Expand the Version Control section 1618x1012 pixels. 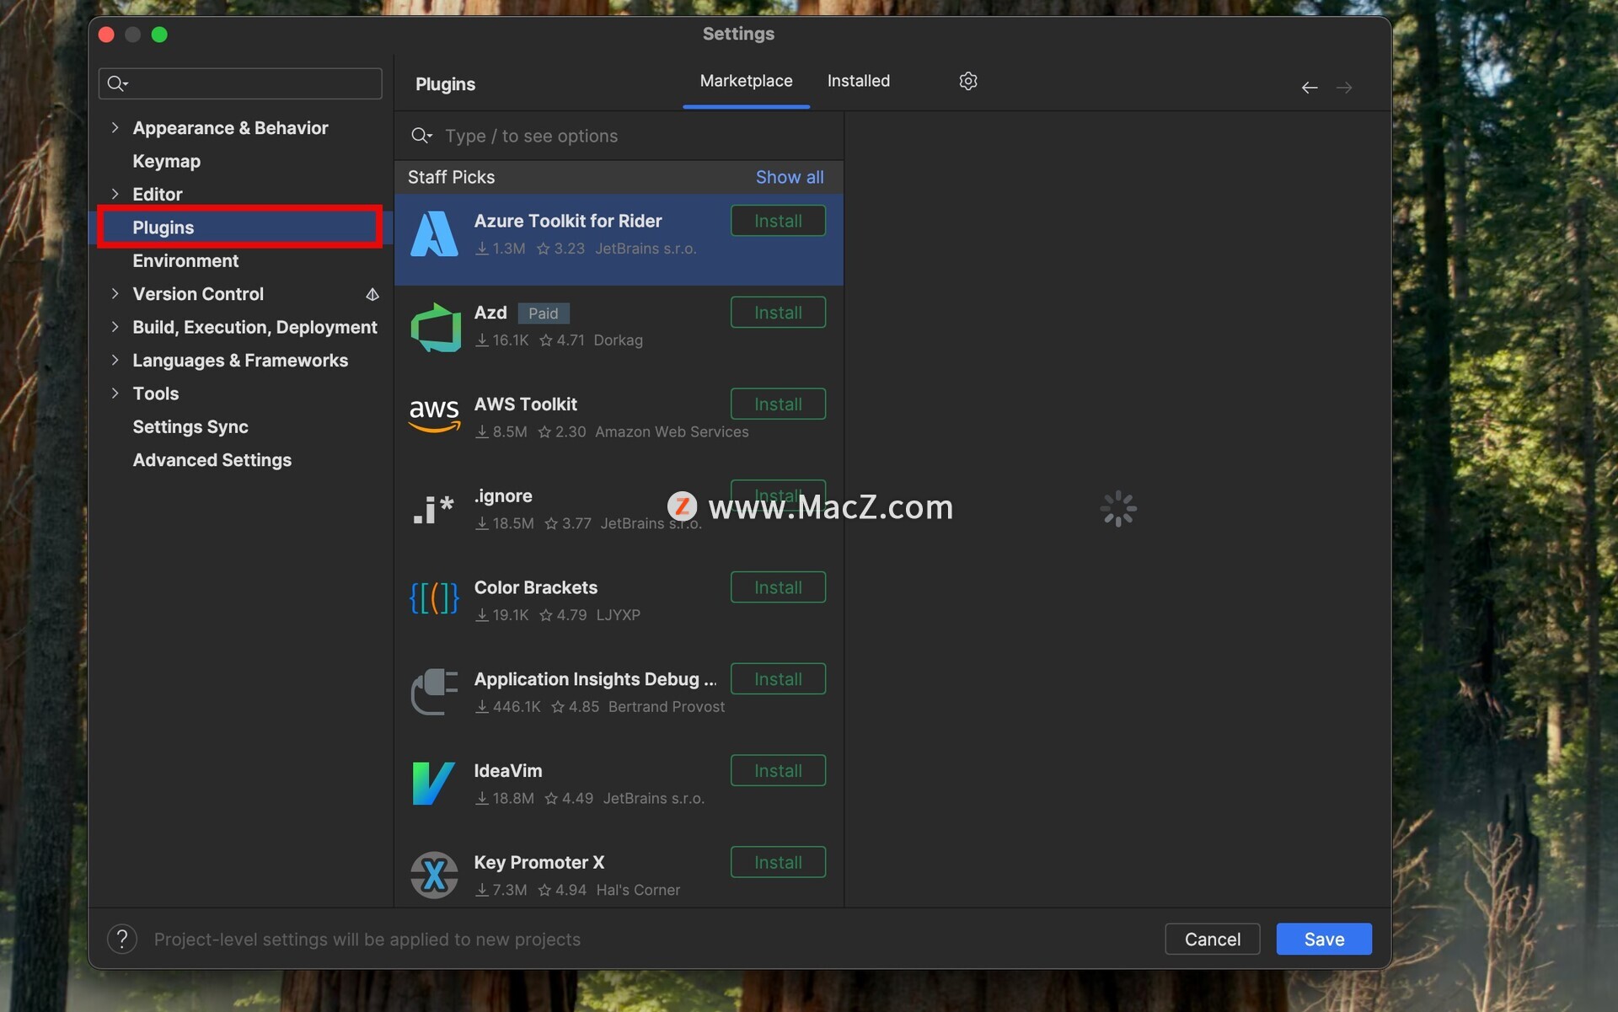pos(115,293)
